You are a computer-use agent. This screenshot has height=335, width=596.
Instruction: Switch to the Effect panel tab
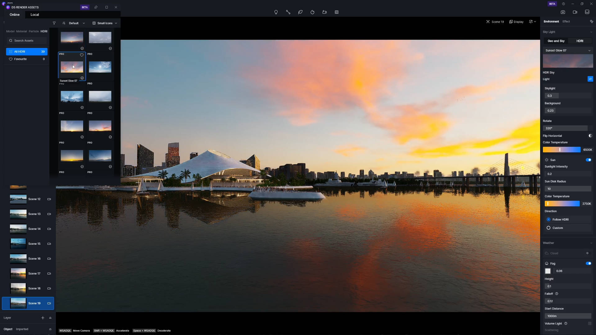coord(566,21)
